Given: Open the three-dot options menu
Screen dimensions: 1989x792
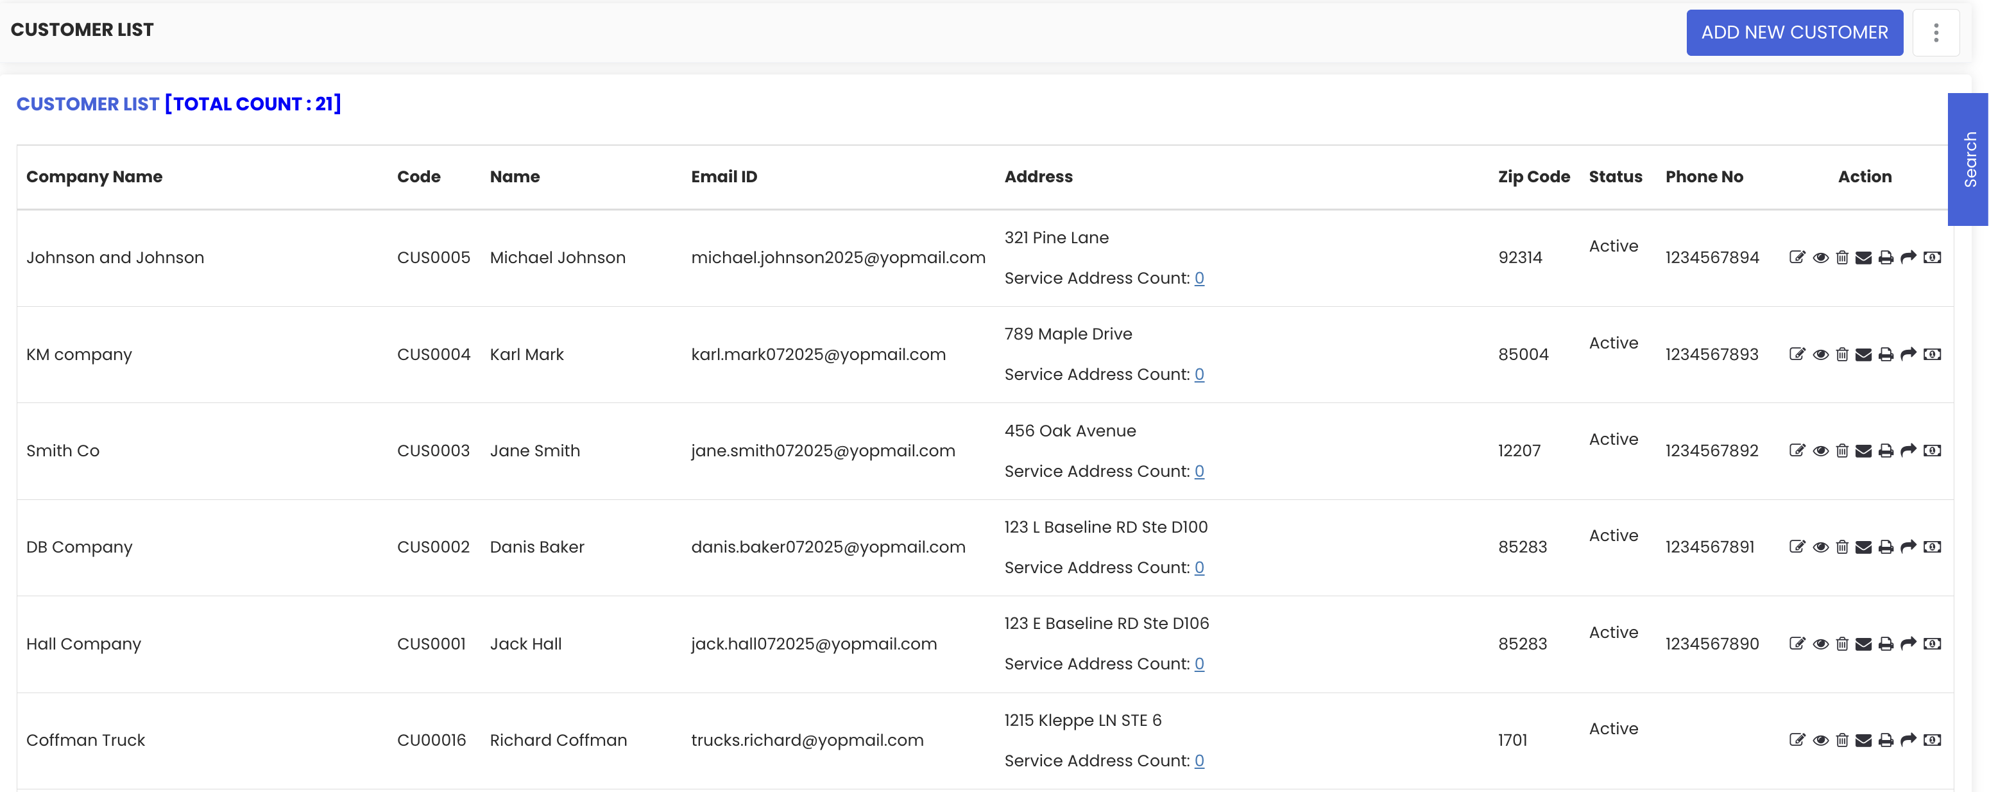Looking at the screenshot, I should pyautogui.click(x=1936, y=33).
